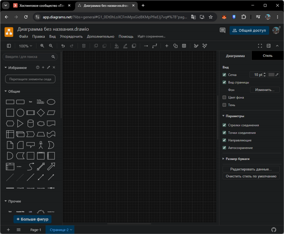Select the cylinder shape in the Общие library

pos(30,123)
